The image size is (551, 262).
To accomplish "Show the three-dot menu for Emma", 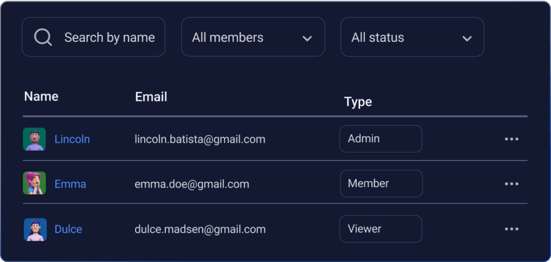I will (511, 184).
